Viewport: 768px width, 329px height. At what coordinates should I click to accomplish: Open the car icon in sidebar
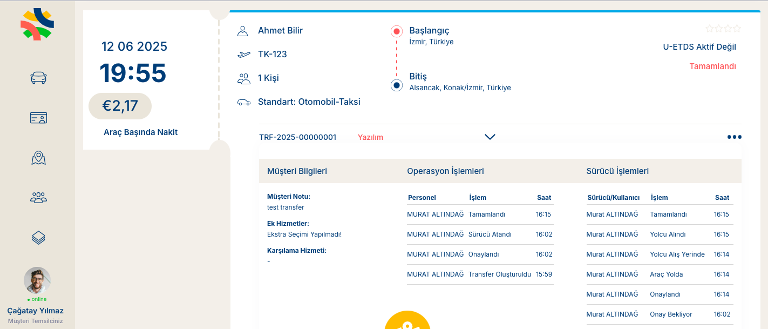(38, 78)
